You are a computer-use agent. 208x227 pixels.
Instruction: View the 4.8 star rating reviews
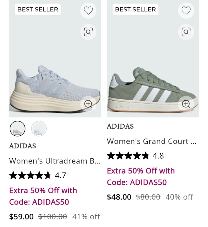135,156
